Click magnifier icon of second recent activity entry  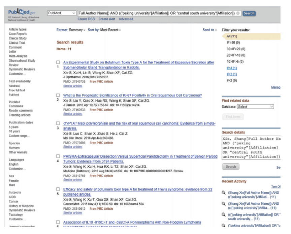[x=224, y=204]
